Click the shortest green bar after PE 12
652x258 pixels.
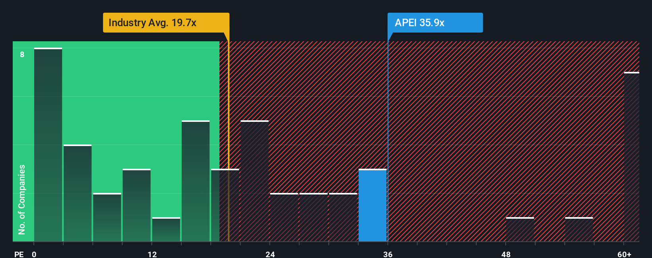166,229
